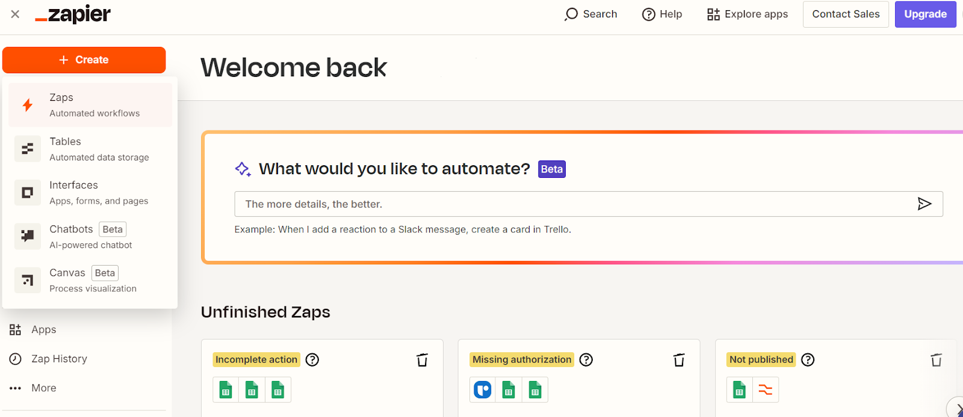Viewport: 963px width, 417px height.
Task: Click the Chatbots icon
Action: [x=28, y=236]
